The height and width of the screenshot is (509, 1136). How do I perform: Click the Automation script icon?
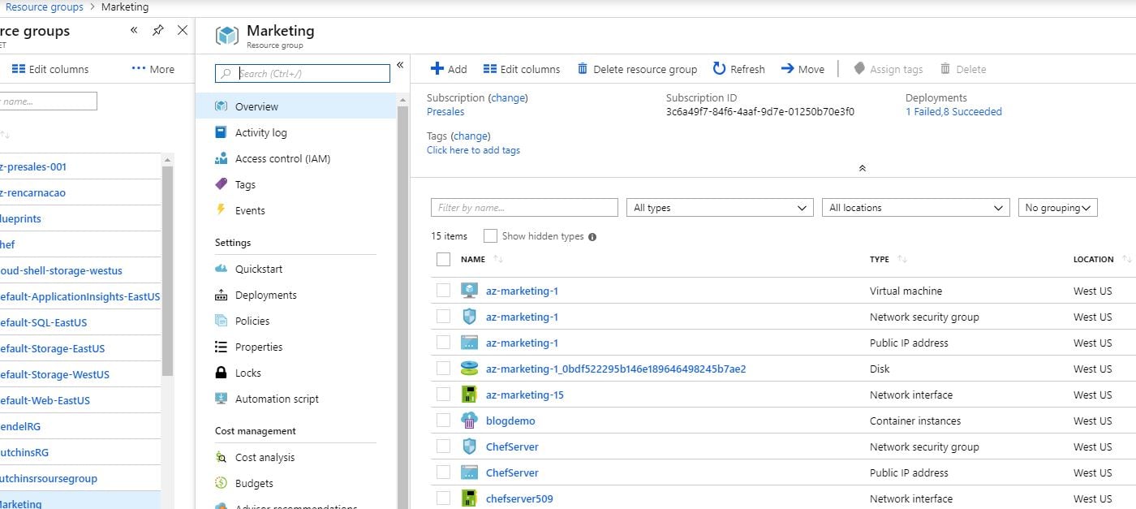pos(221,399)
